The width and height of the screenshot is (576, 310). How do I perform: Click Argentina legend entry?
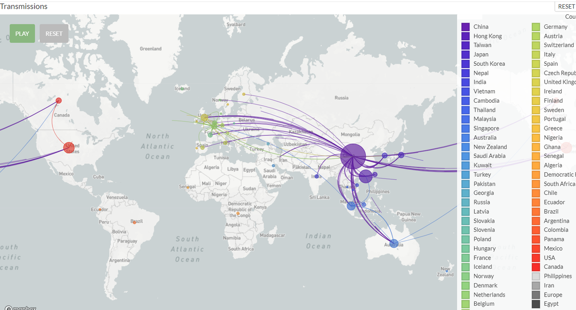coord(556,221)
